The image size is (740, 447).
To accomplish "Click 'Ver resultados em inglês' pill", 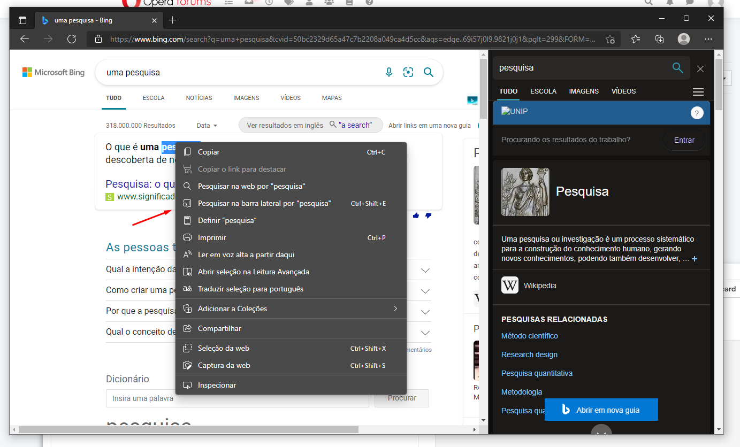I will click(311, 125).
